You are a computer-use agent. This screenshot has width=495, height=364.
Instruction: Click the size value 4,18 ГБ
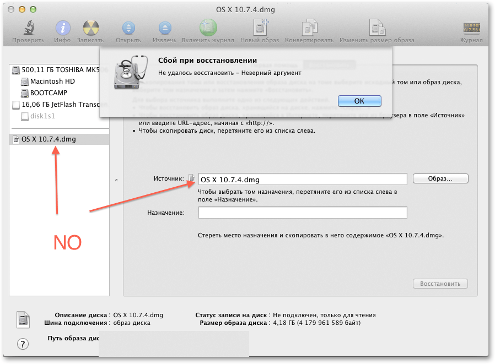(284, 323)
